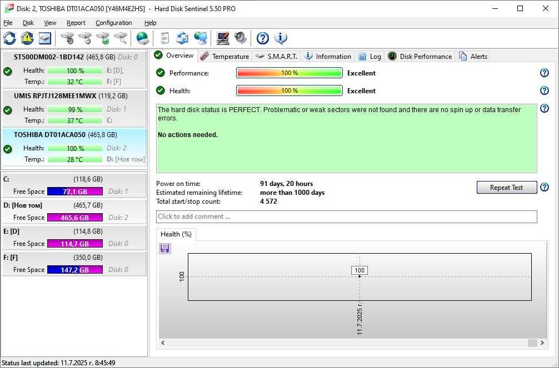
Task: Select the D: [Нов том] partition entry
Action: pos(74,211)
